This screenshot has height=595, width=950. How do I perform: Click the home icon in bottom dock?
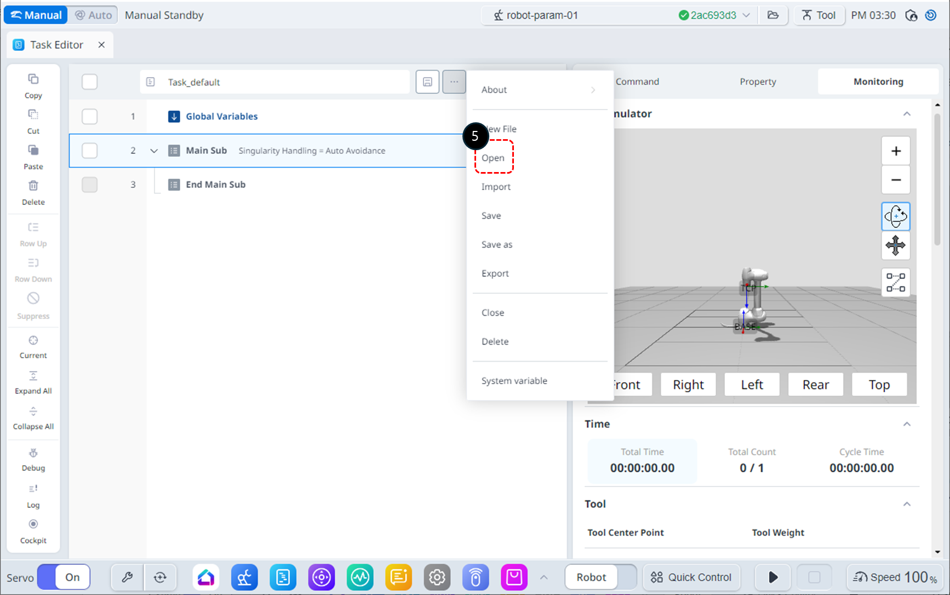206,577
